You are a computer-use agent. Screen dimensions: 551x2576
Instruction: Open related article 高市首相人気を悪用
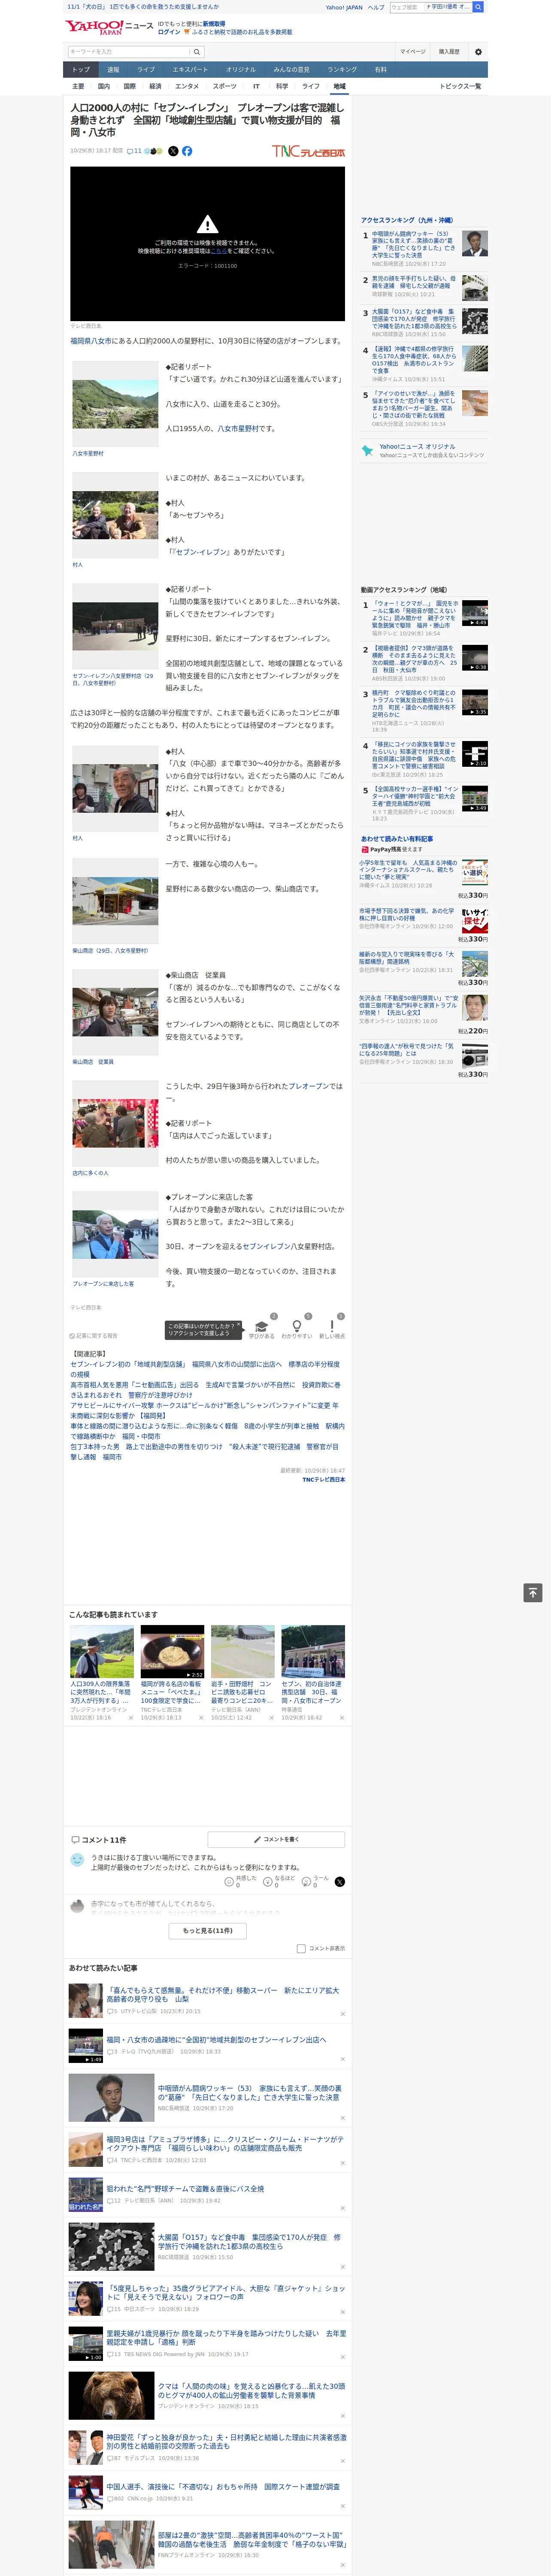(x=205, y=1390)
